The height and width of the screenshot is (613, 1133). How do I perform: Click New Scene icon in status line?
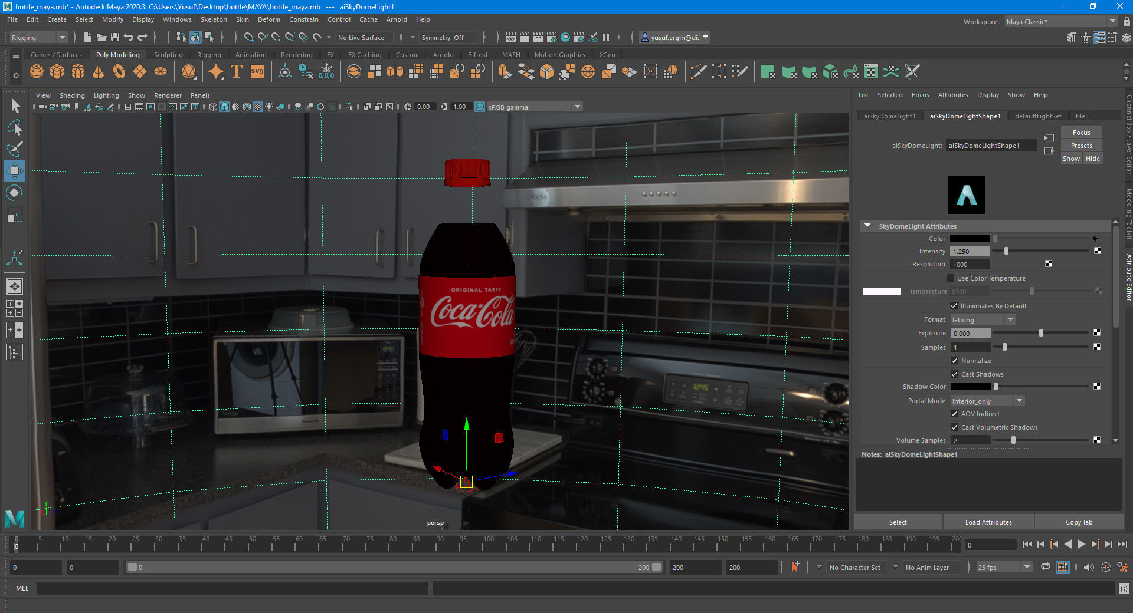(x=88, y=37)
